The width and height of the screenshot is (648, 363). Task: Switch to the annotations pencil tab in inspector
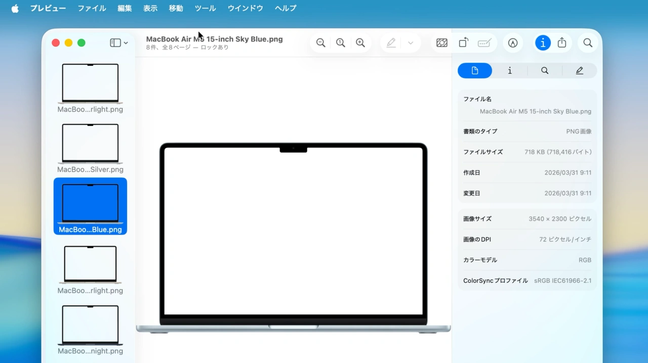click(579, 70)
